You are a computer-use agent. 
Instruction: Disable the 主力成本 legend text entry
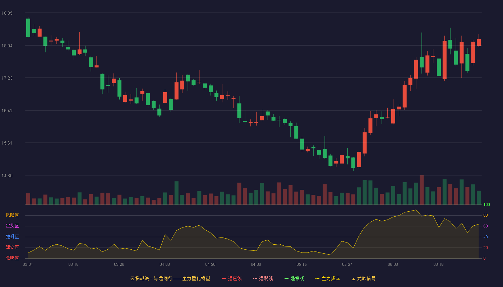[x=331, y=278]
